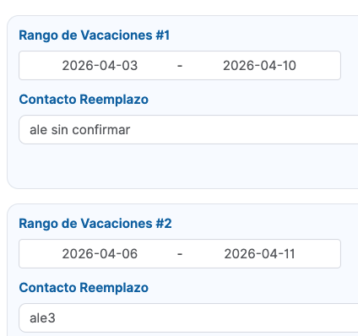Select the 2026-04-11 end date field
The image size is (358, 336).
pyautogui.click(x=259, y=254)
